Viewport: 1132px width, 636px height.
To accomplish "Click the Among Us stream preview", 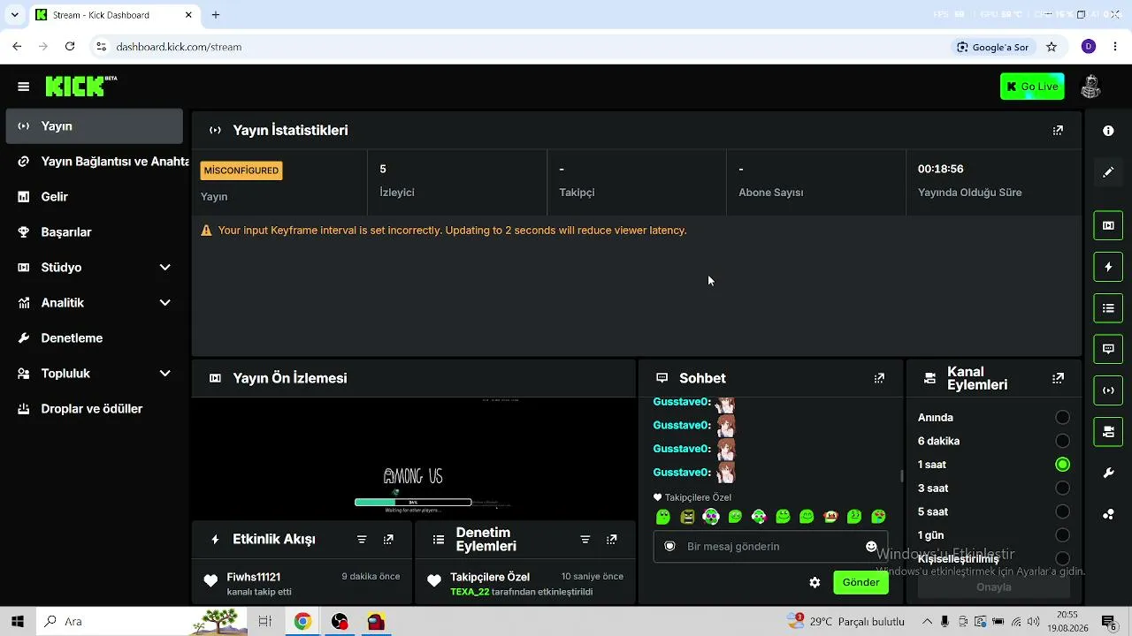I will (x=414, y=457).
